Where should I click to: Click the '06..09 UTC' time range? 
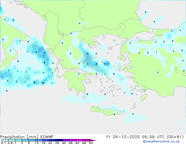point(153,137)
